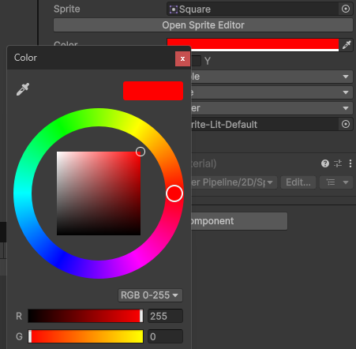Viewport: 356px width, 349px height.
Task: Click the Square sprite field
Action: click(x=253, y=9)
